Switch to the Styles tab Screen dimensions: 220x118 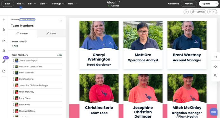click(x=51, y=34)
